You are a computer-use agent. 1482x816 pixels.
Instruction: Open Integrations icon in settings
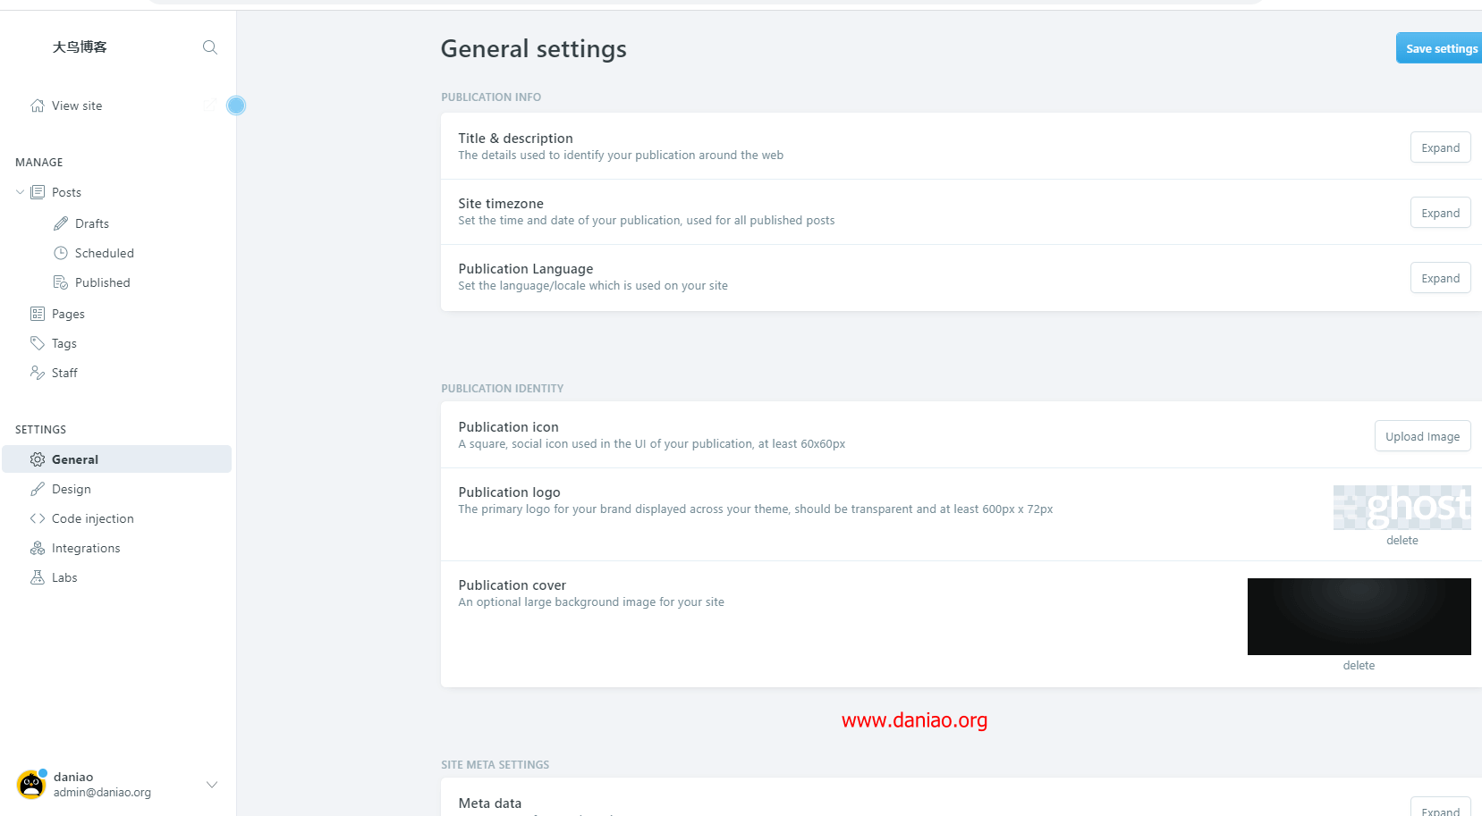pyautogui.click(x=38, y=548)
